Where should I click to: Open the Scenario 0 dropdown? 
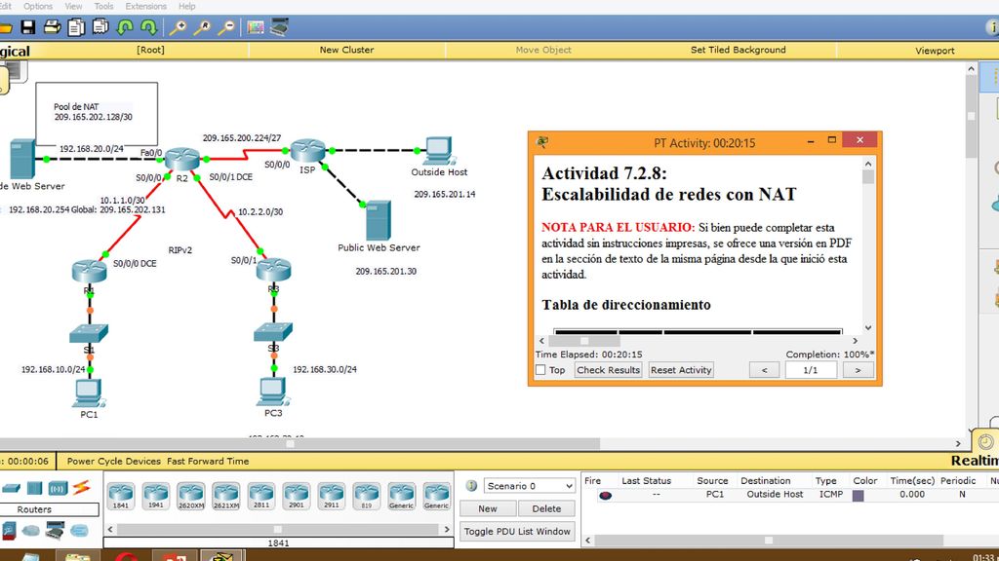(530, 486)
